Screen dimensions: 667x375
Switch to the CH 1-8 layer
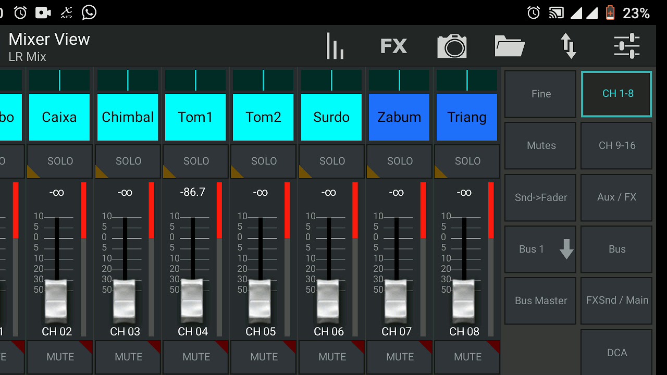click(x=617, y=94)
